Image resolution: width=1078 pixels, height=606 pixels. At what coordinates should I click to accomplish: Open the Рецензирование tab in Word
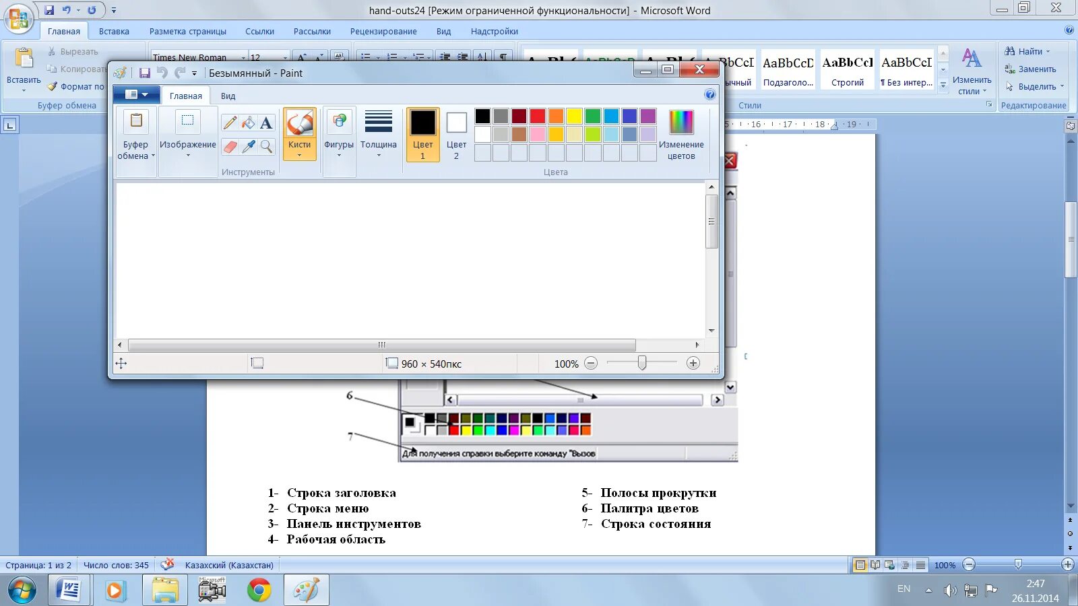click(383, 31)
